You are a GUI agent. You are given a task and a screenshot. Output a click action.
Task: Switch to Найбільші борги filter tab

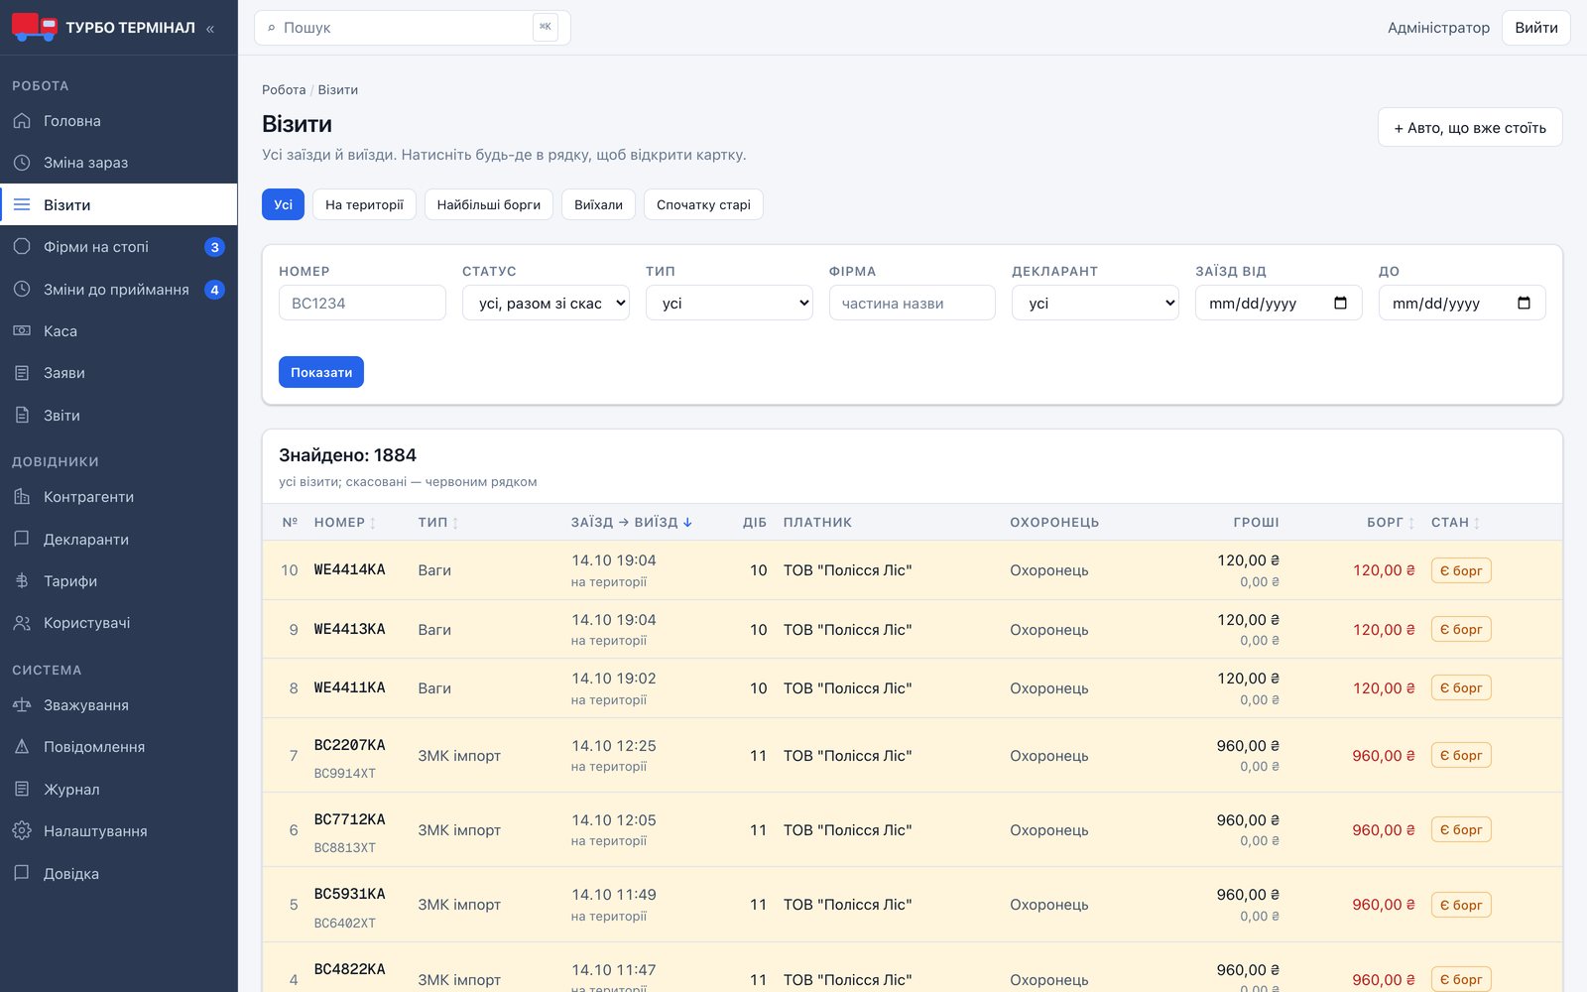click(x=489, y=204)
